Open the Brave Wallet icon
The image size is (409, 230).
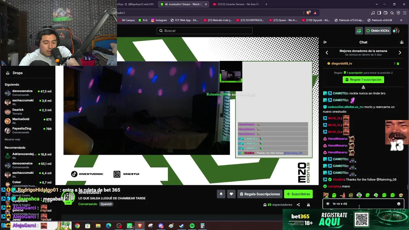[386, 13]
